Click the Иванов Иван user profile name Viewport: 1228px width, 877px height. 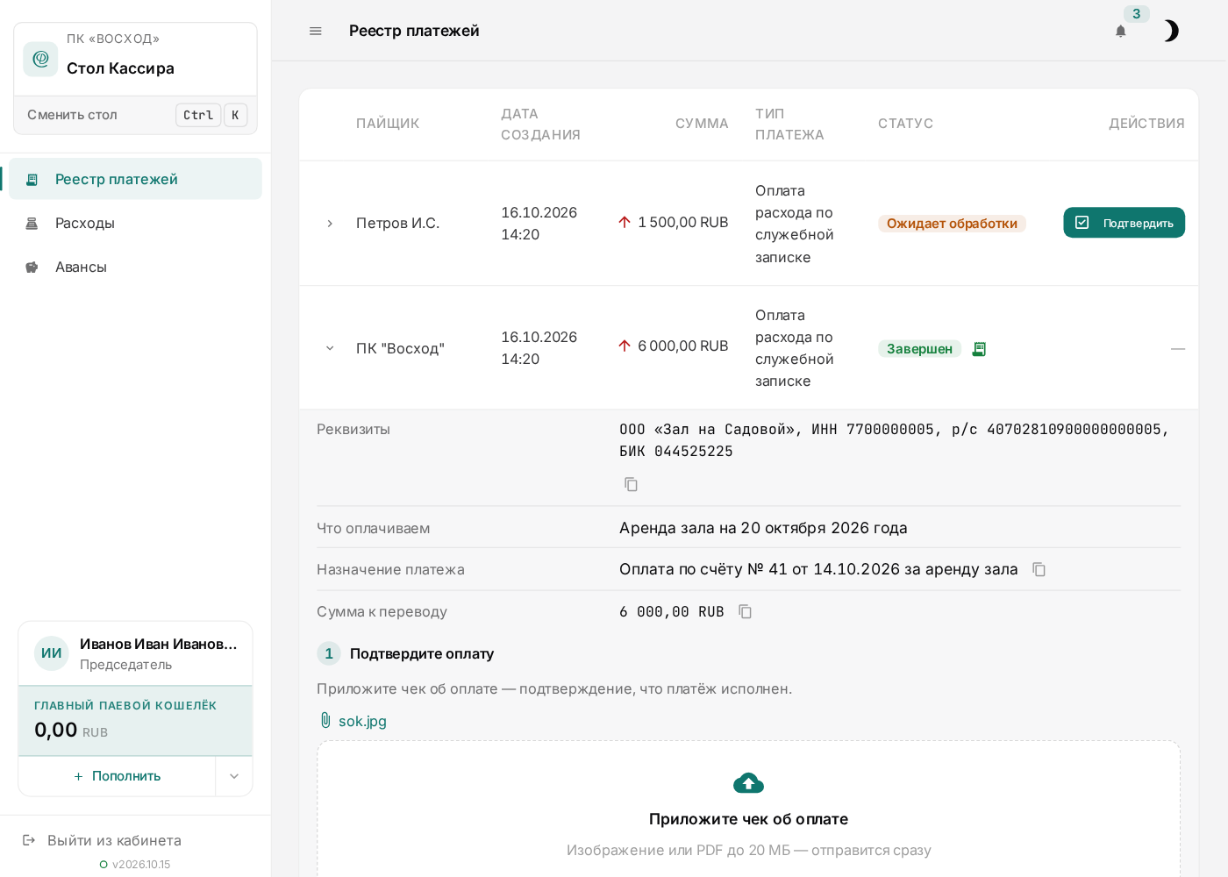[159, 644]
